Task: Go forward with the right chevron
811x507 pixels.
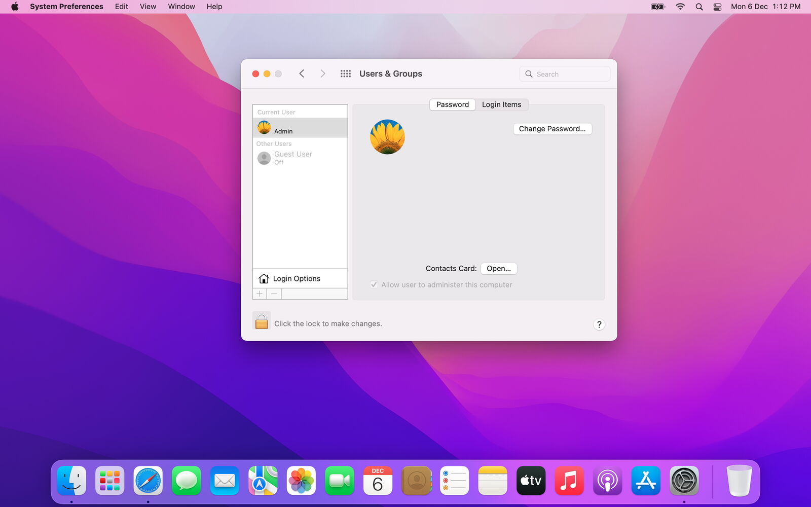Action: pos(322,74)
